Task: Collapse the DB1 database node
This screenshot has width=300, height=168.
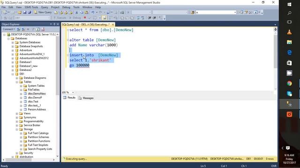Action: click(13, 74)
